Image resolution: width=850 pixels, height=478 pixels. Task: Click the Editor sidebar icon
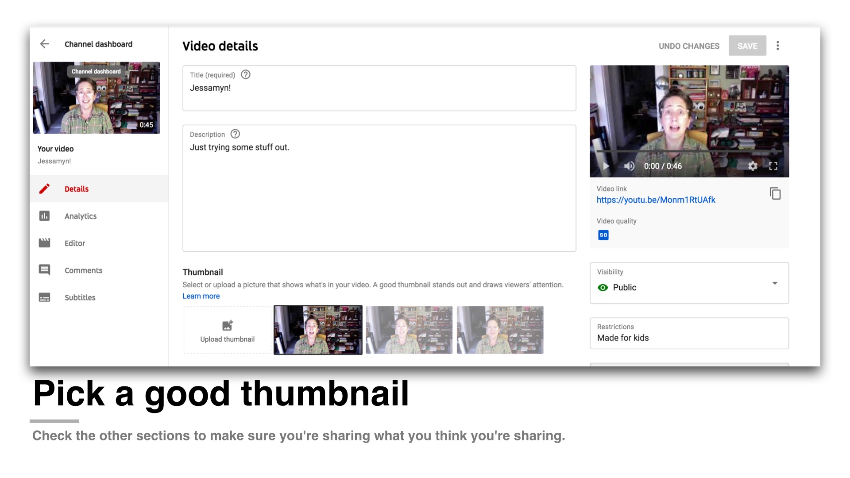tap(46, 243)
